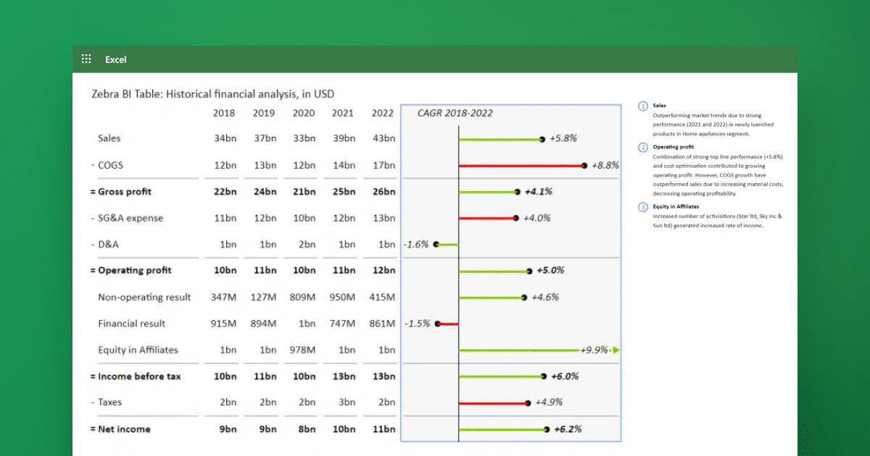Select the Excel label in the title bar
This screenshot has width=870, height=456.
coord(115,59)
